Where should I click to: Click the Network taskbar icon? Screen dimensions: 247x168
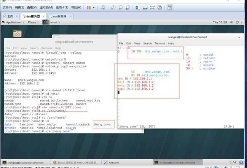(105, 163)
